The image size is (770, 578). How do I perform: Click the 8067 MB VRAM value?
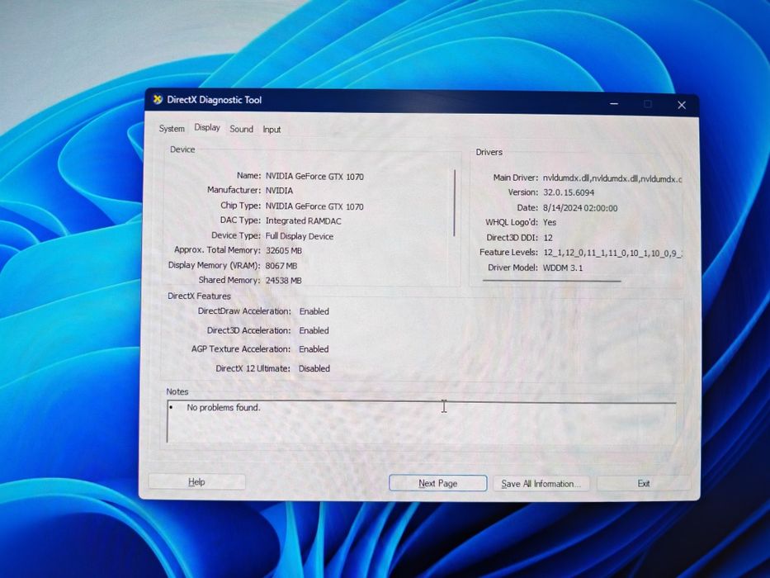pyautogui.click(x=281, y=266)
